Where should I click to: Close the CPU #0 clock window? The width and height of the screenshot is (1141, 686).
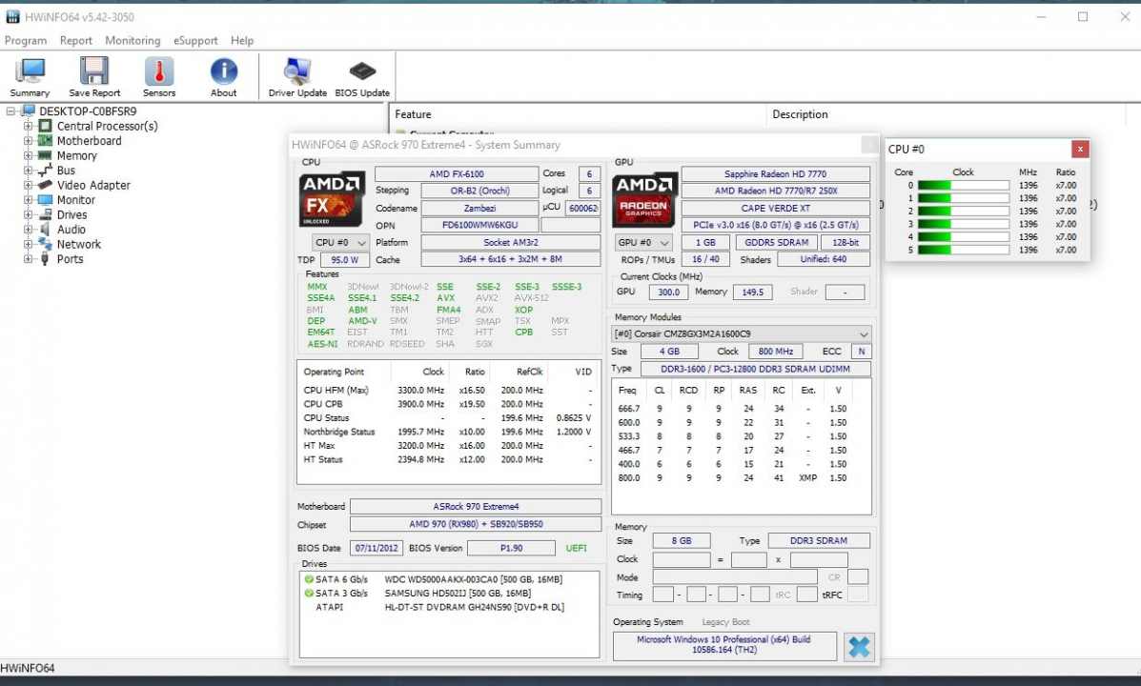pos(1080,150)
